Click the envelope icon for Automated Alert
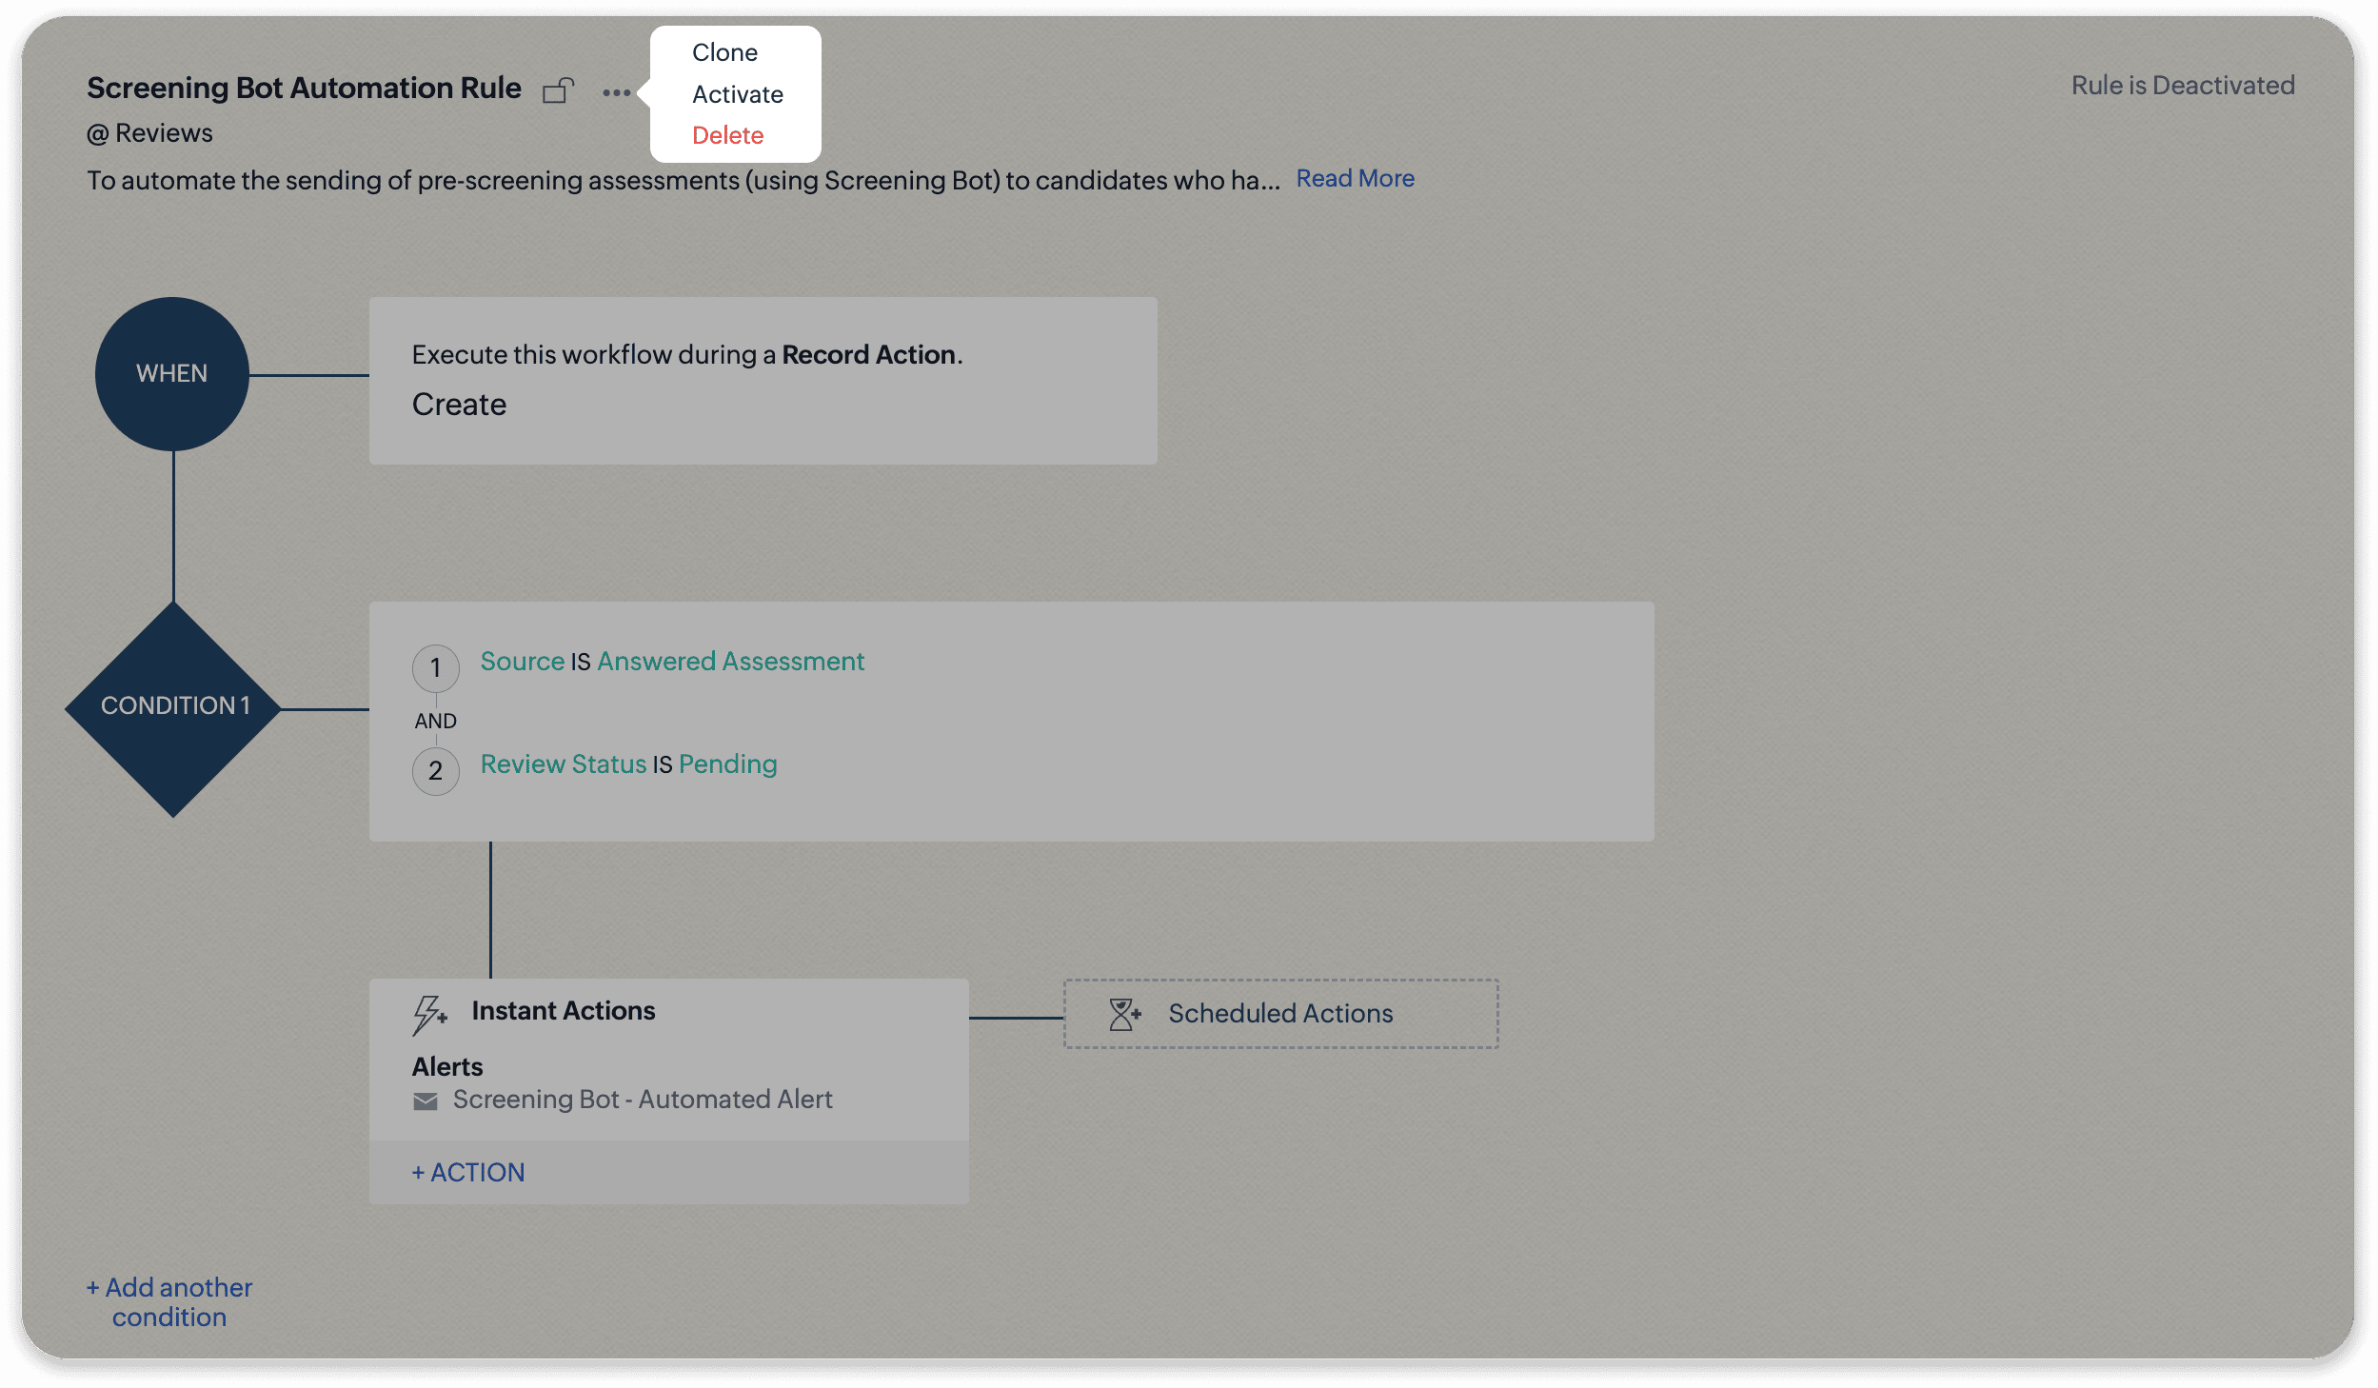This screenshot has height=1388, width=2378. click(x=426, y=1101)
